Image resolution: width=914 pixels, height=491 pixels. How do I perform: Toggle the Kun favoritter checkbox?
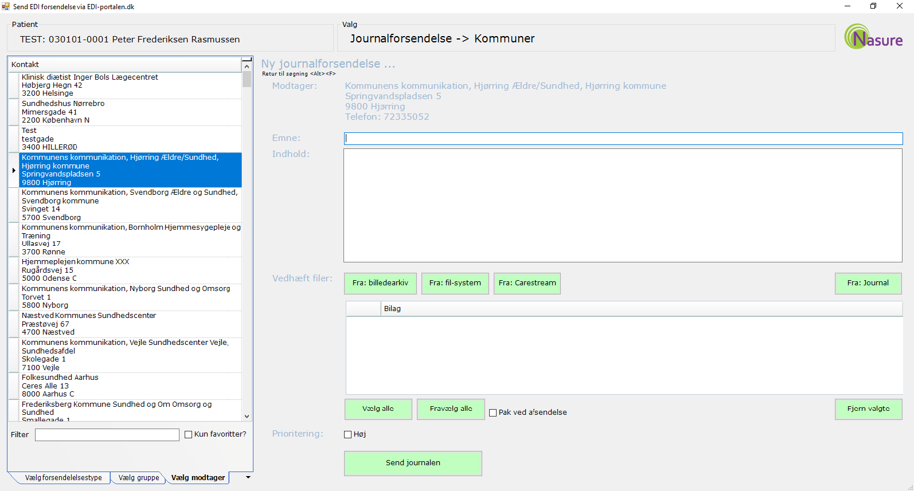point(188,434)
